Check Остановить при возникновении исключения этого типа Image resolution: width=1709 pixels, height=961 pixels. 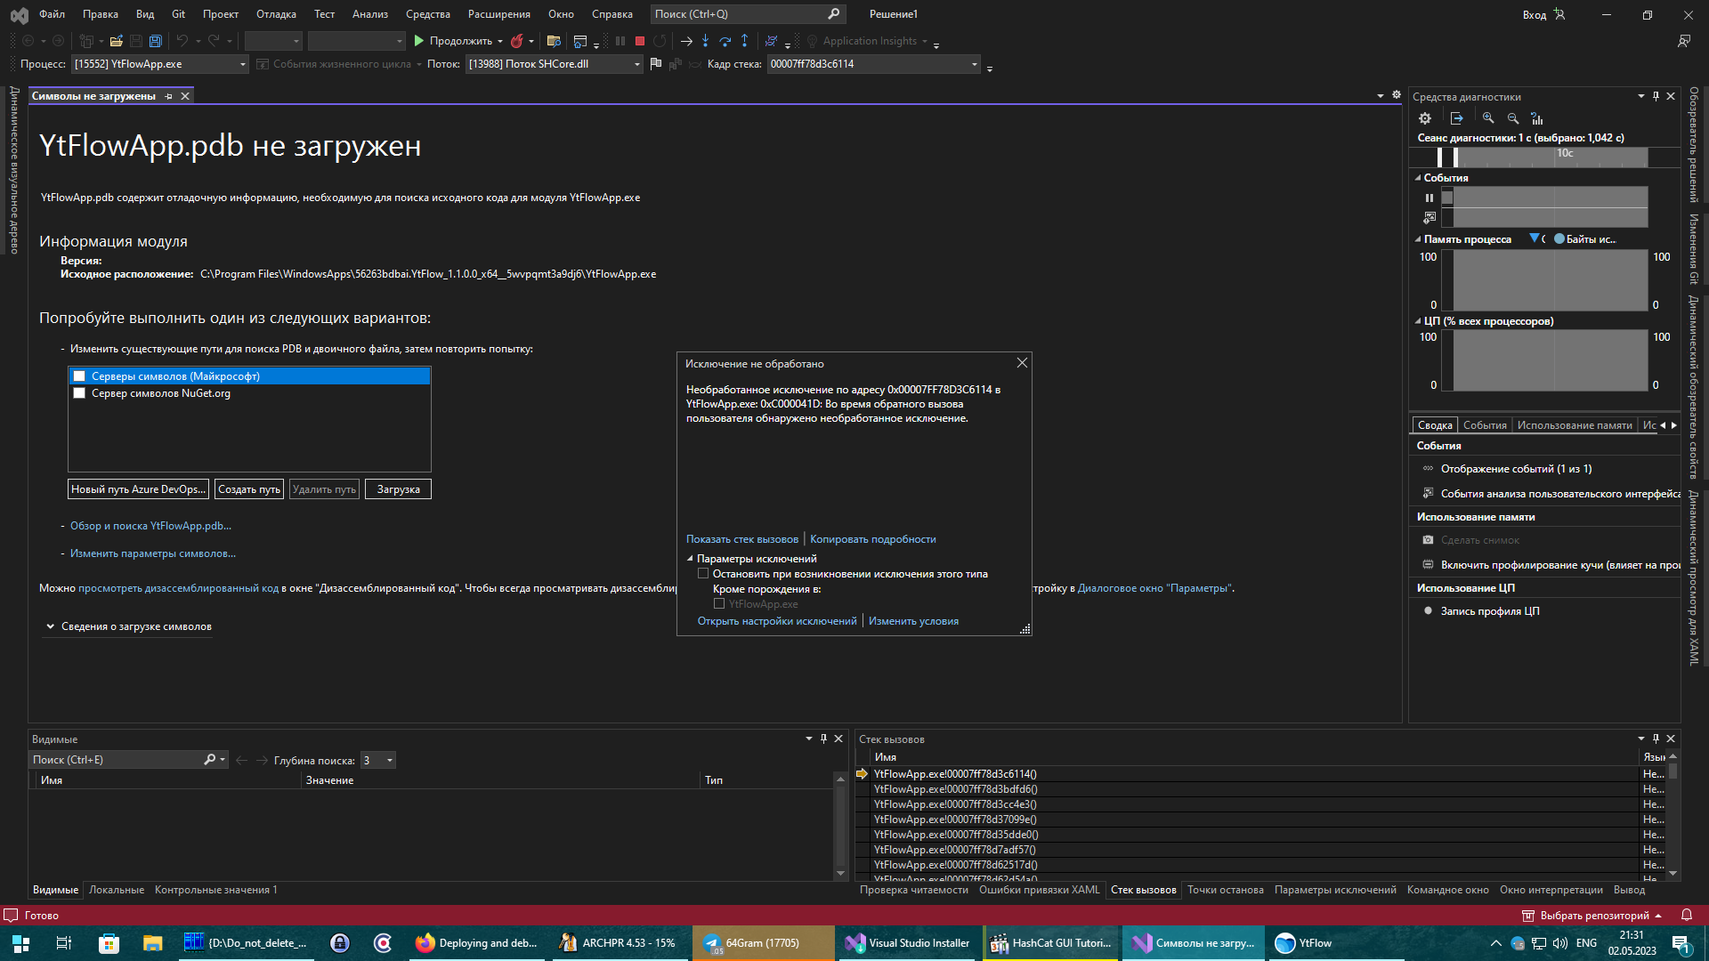[x=703, y=574]
